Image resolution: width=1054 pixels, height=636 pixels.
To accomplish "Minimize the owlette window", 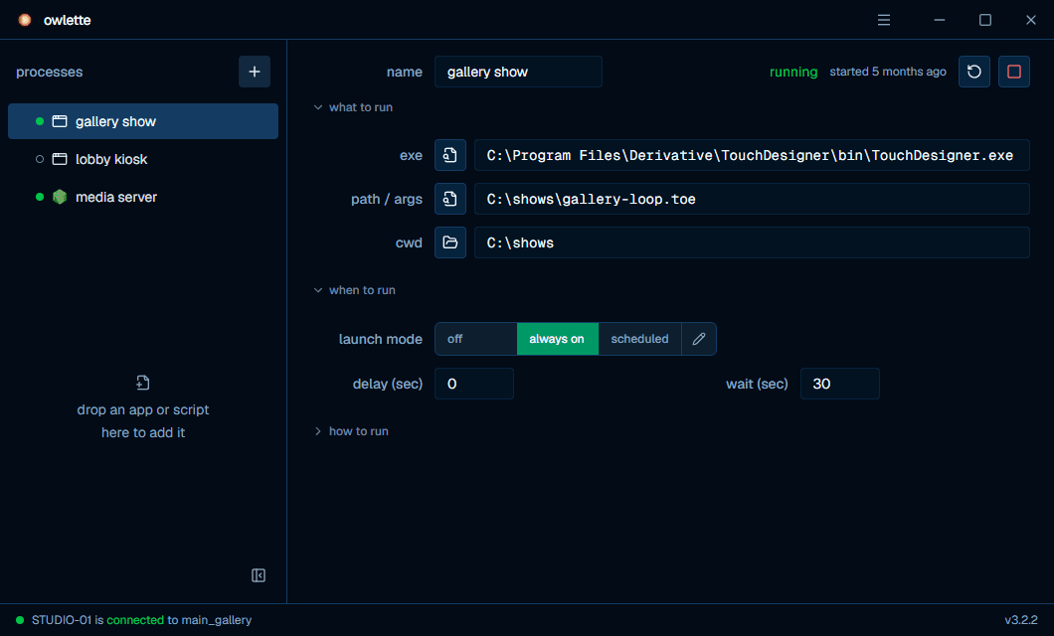I will [x=939, y=20].
